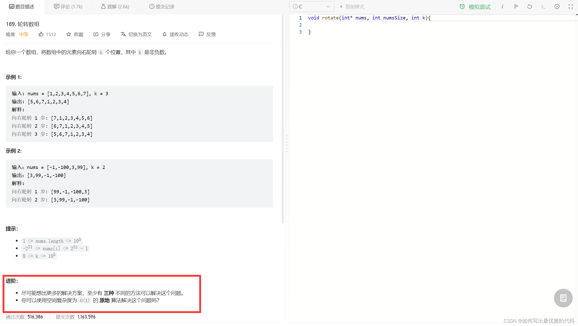Click the O(1) inline code text
This screenshot has height=326, width=578.
[85, 300]
